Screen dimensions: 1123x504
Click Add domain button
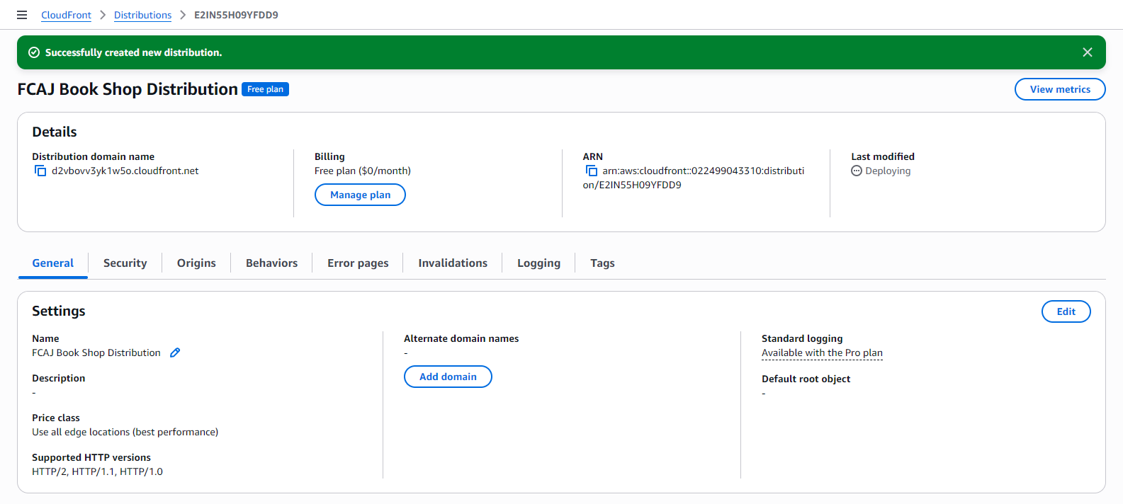coord(448,377)
